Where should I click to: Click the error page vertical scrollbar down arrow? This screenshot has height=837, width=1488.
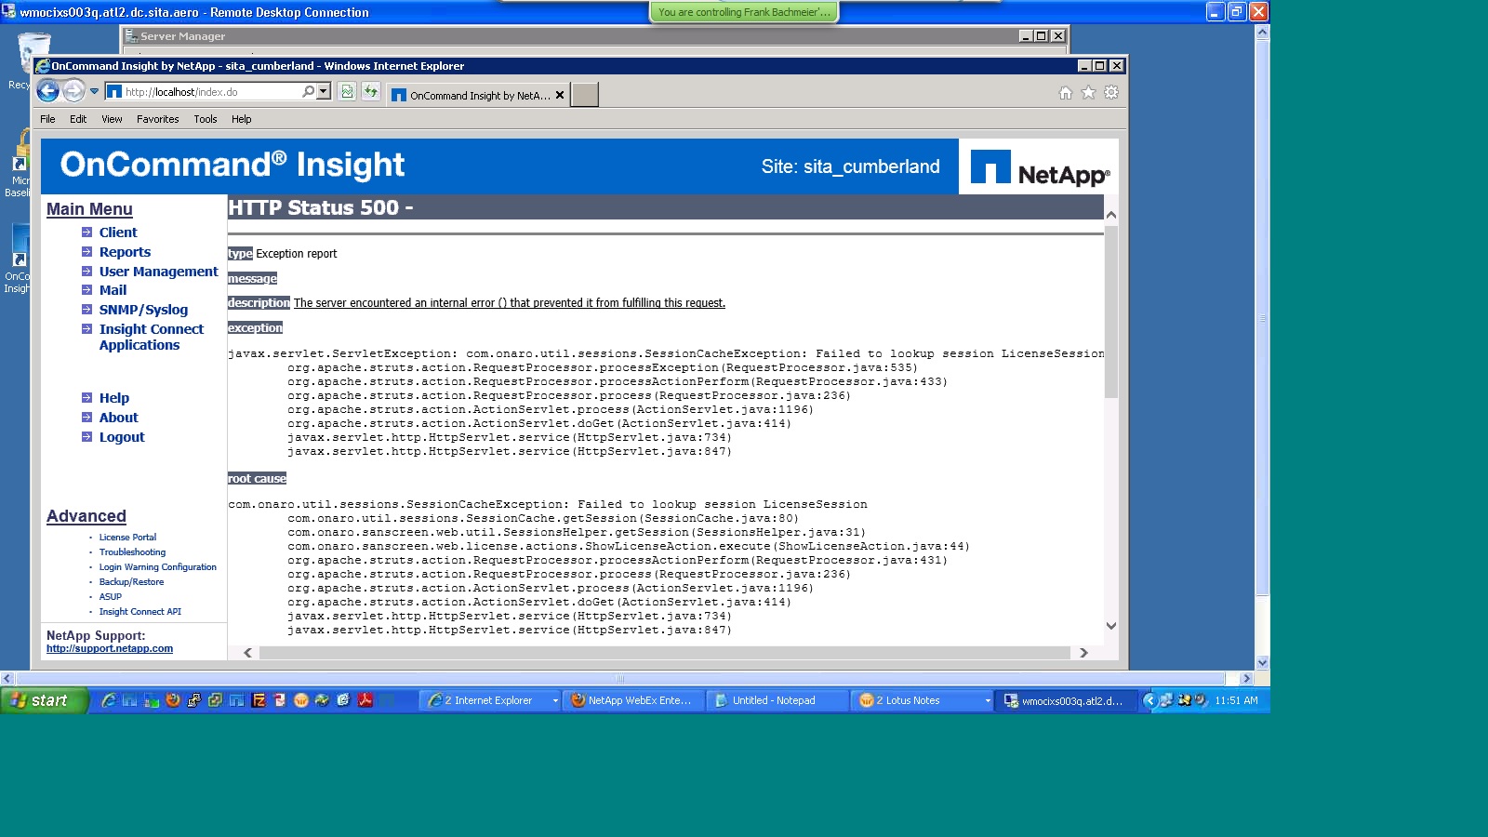[1111, 626]
